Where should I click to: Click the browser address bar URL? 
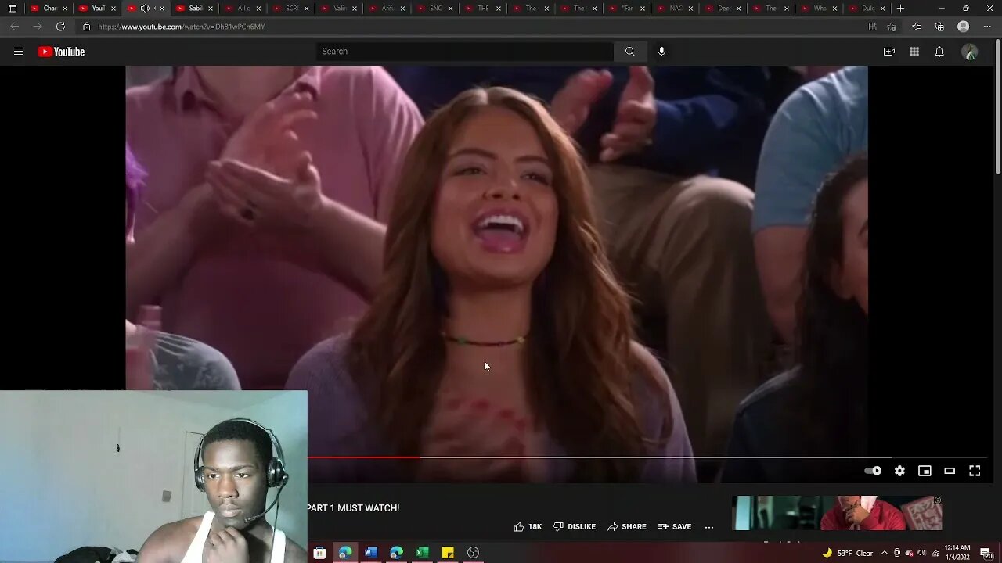pos(182,27)
